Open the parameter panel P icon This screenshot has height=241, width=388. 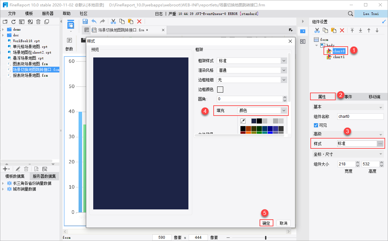tap(69, 41)
